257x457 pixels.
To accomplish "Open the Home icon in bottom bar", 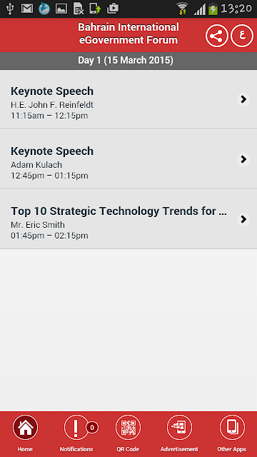I will [x=25, y=427].
